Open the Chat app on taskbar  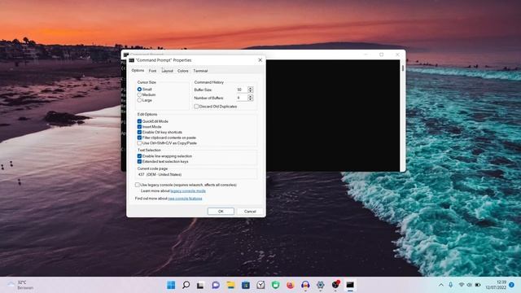coord(216,285)
